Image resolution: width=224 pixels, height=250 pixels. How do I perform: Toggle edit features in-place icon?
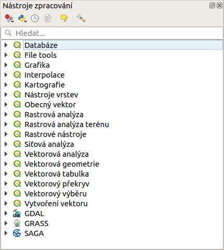(x=64, y=18)
